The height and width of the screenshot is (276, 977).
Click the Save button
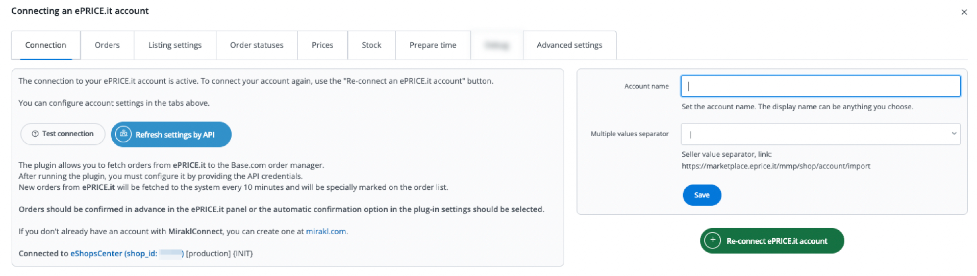(x=702, y=195)
